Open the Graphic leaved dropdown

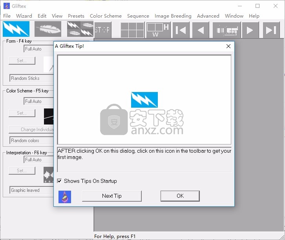click(x=32, y=190)
